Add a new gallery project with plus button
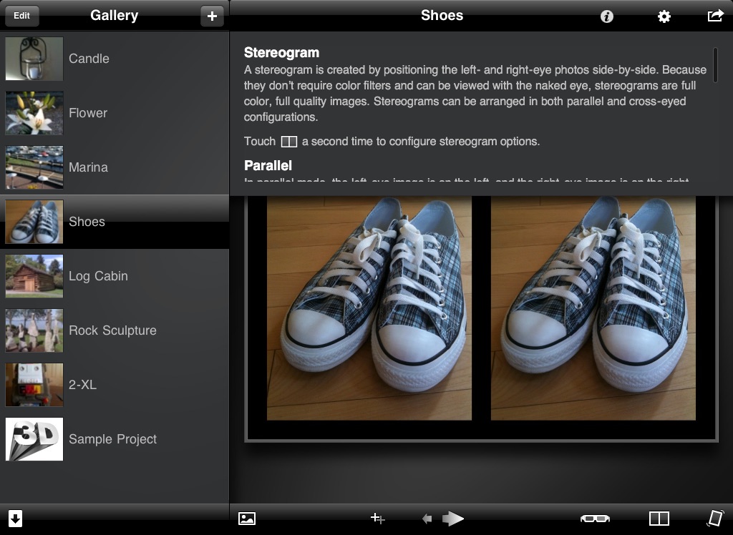 click(x=212, y=16)
